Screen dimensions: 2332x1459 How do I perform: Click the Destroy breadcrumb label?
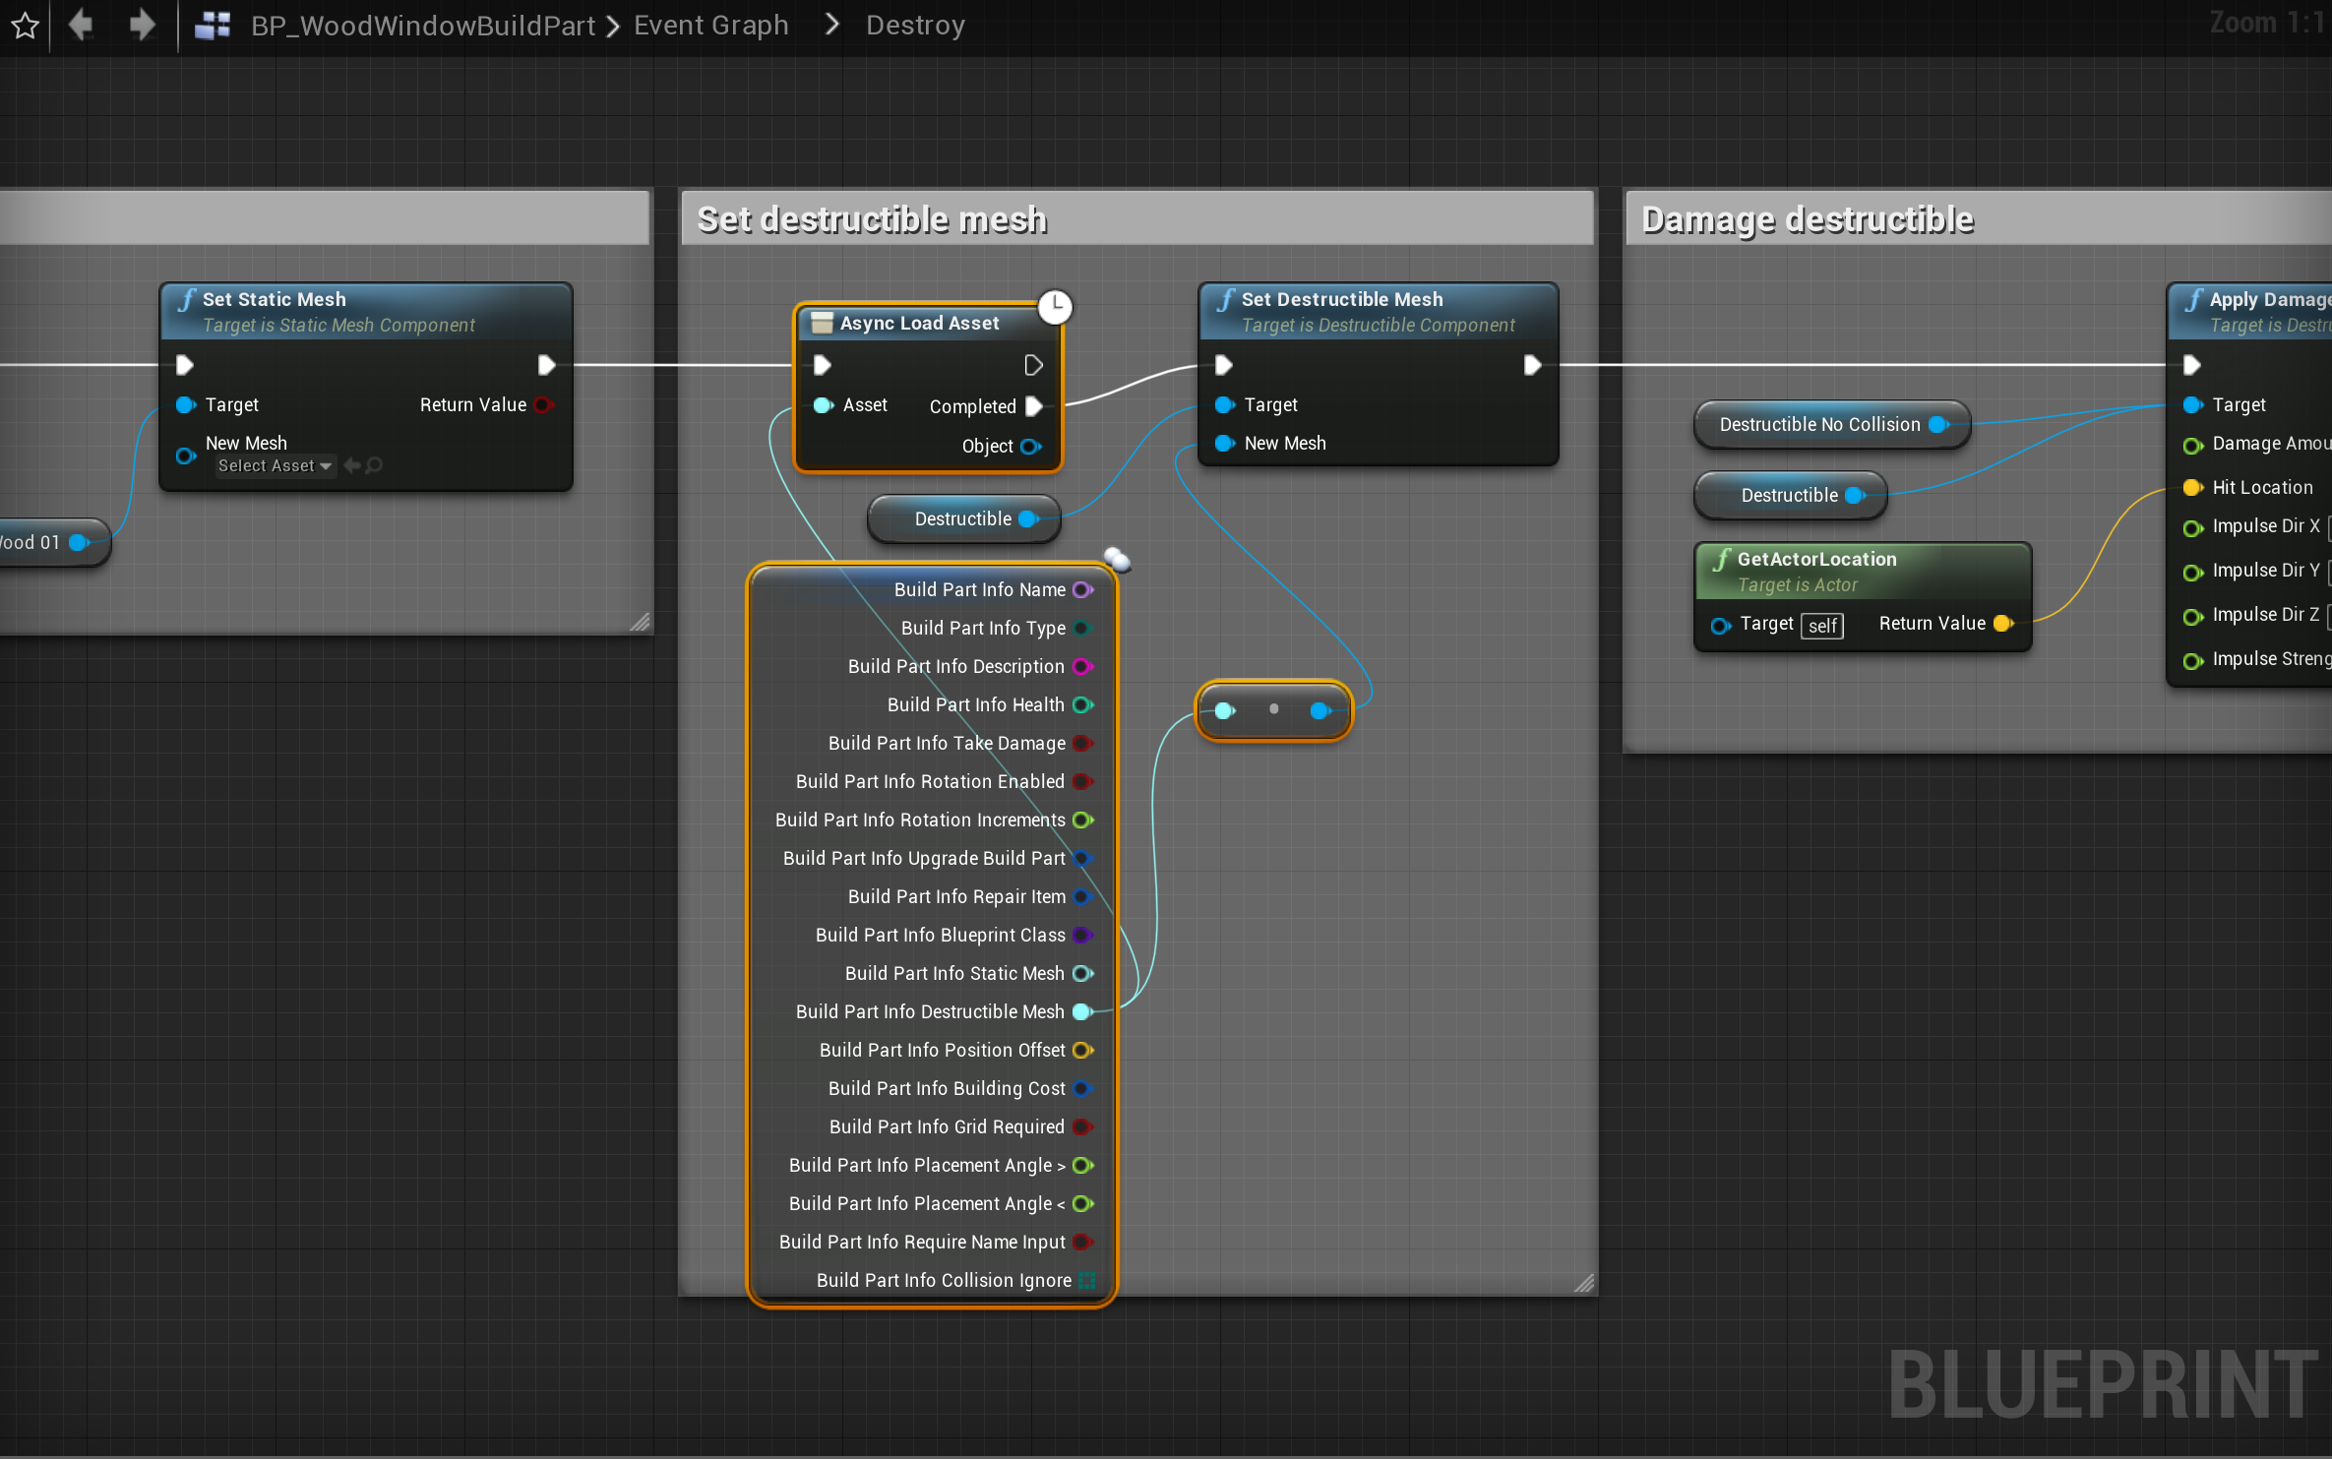point(915,26)
